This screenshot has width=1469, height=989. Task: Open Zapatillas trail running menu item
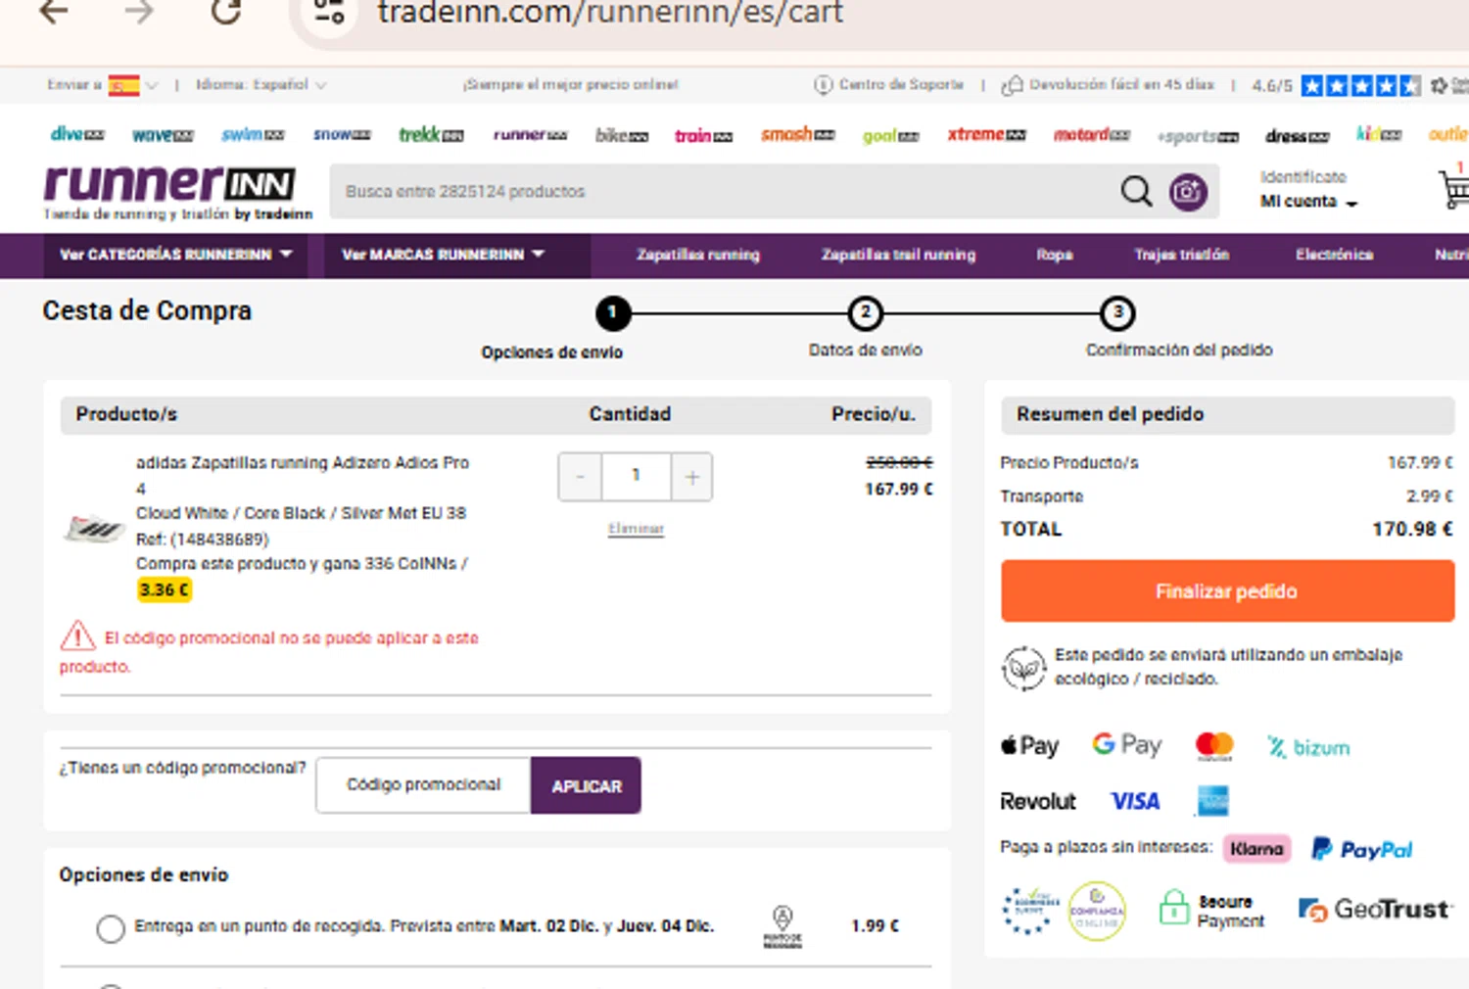(x=898, y=255)
